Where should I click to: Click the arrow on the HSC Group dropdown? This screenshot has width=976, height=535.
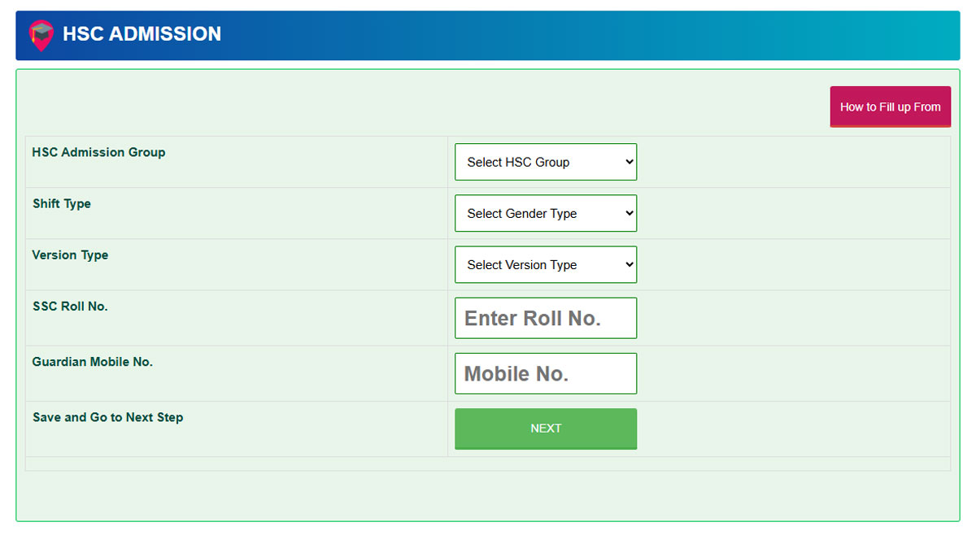coord(629,162)
